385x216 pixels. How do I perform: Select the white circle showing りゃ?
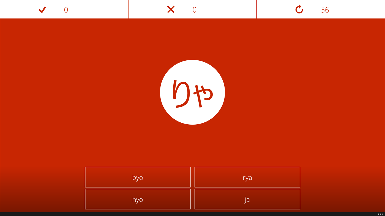pyautogui.click(x=192, y=92)
